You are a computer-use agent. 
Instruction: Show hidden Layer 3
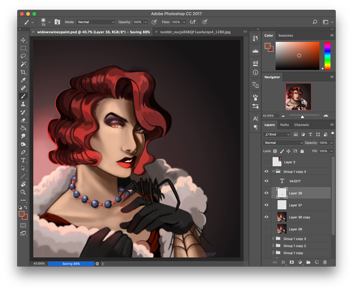[267, 162]
